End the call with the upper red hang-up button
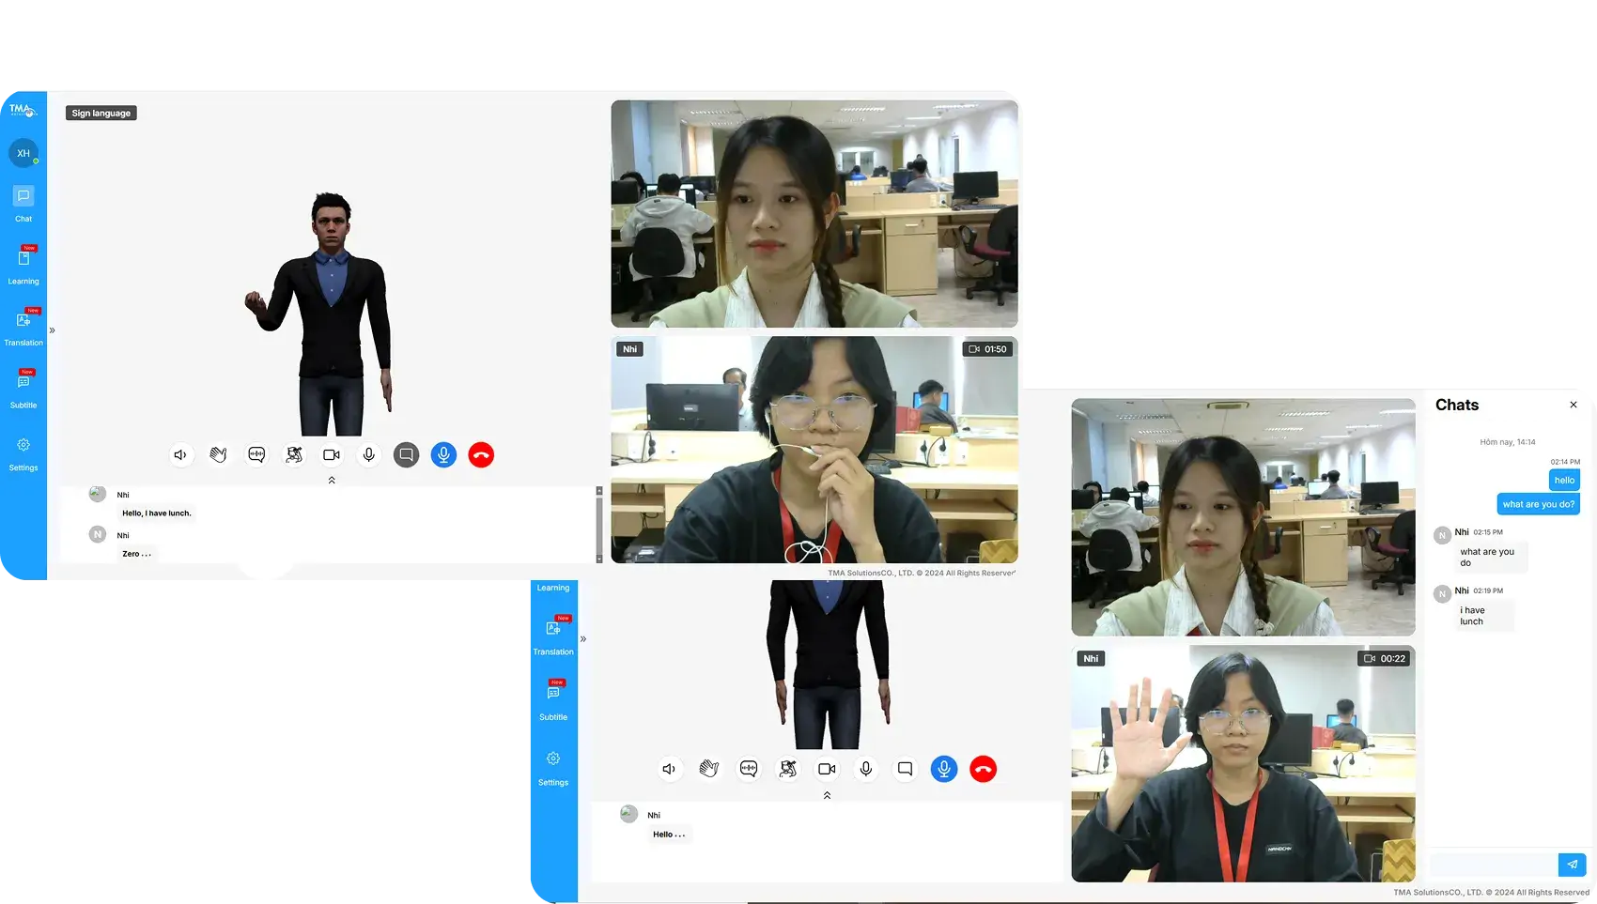The image size is (1597, 904). (481, 455)
